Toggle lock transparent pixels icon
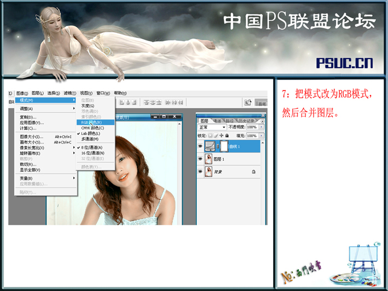This screenshot has height=291, width=388. [x=210, y=135]
